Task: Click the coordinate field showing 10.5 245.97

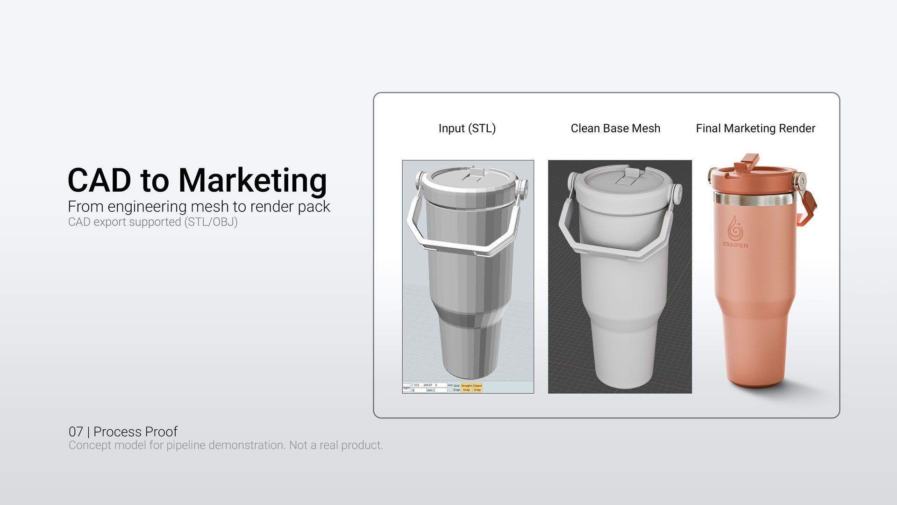Action: click(430, 385)
